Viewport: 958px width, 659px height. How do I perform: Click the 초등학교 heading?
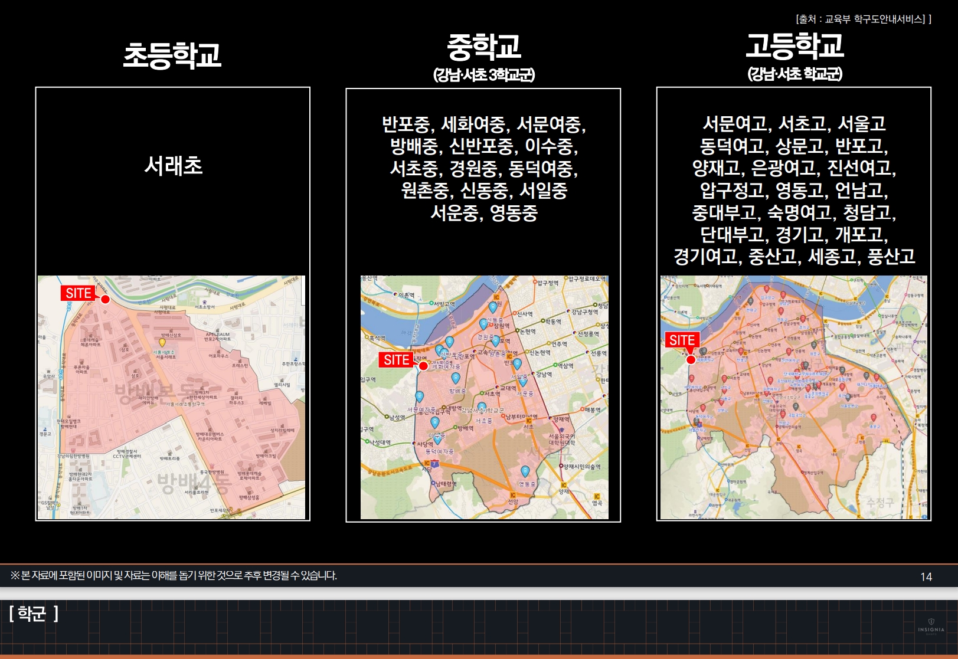point(172,55)
